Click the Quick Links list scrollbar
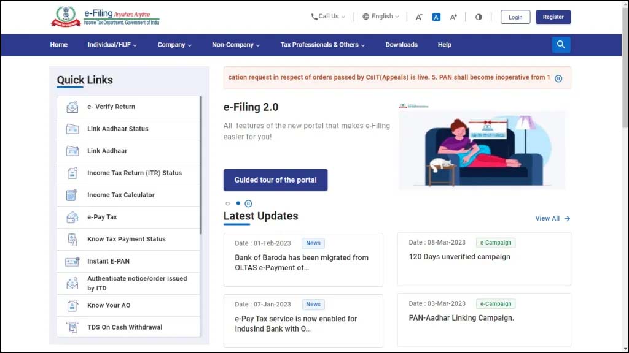 (201, 165)
